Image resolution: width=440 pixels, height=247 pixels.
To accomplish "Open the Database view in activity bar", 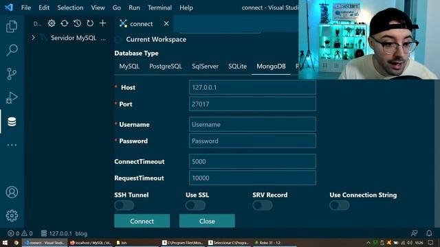I will 12,122.
